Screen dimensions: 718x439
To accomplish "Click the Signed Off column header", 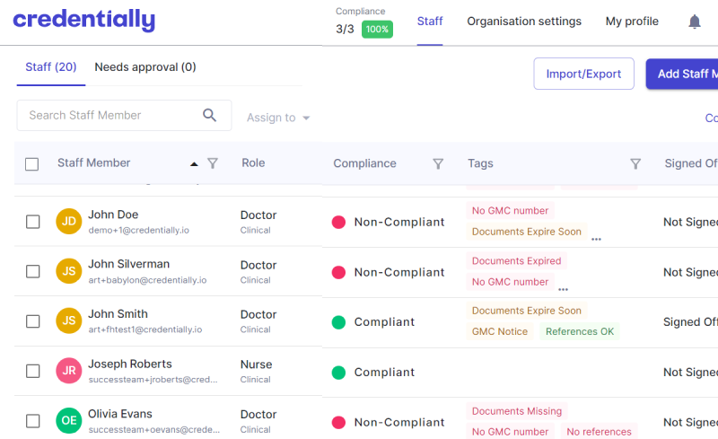I will tap(691, 163).
